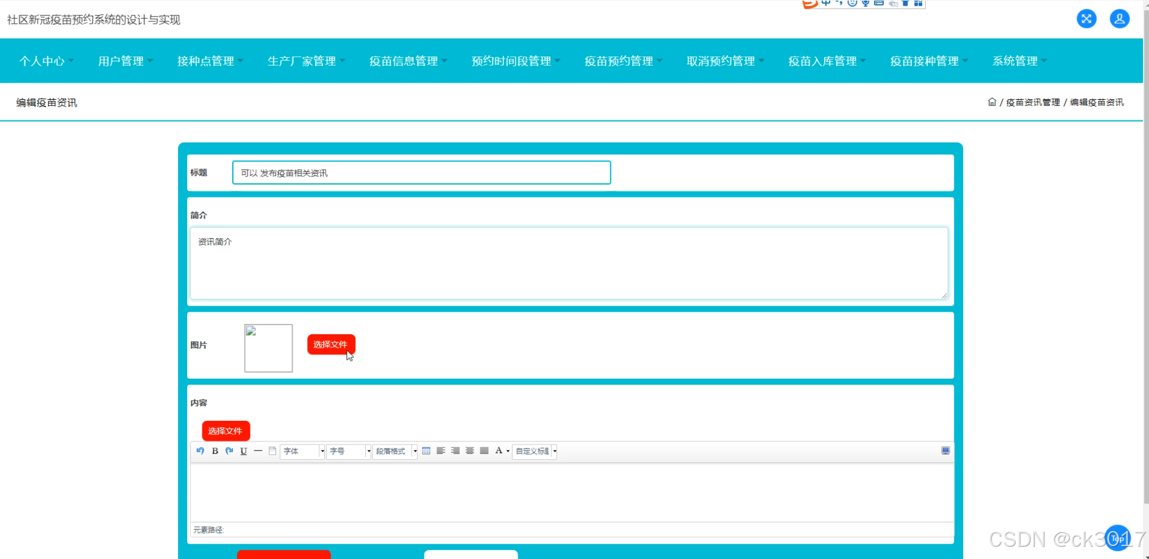Toggle underline formatting in the editor
Viewport: 1149px width, 559px height.
point(244,451)
